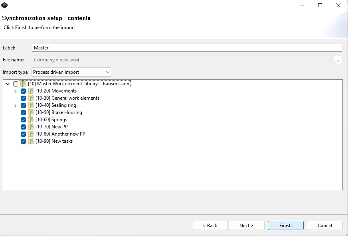The height and width of the screenshot is (236, 348).
Task: Click the New PP folder icon
Action: point(31,127)
